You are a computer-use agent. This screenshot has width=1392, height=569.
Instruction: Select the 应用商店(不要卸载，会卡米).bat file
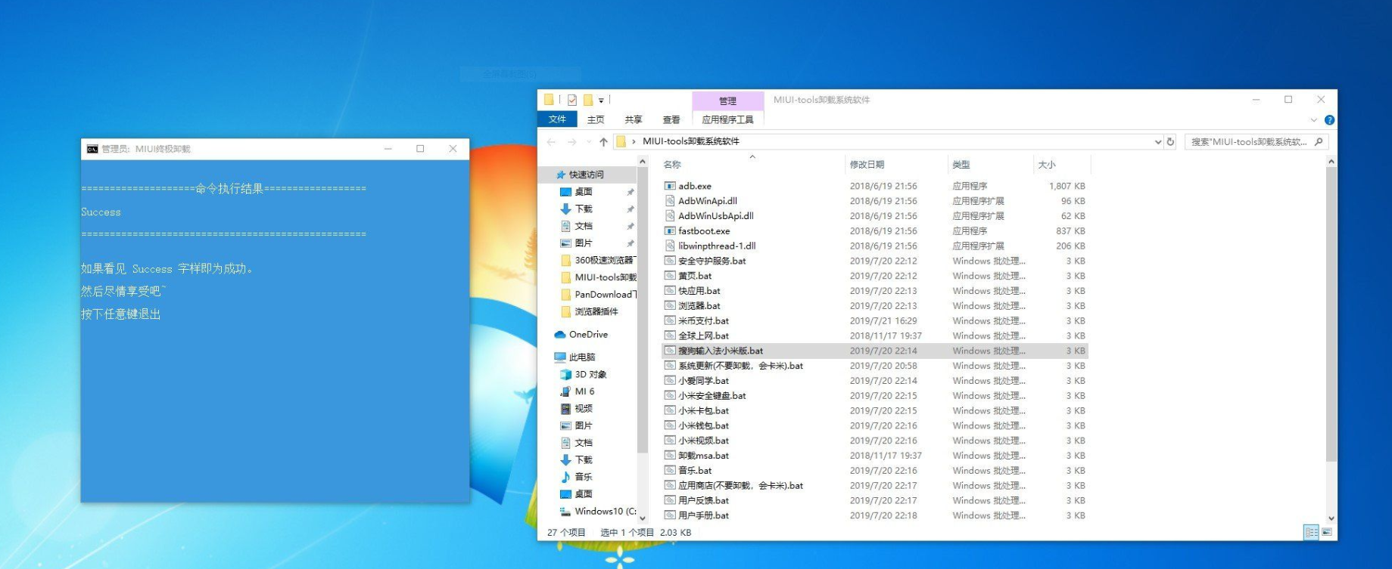[740, 486]
